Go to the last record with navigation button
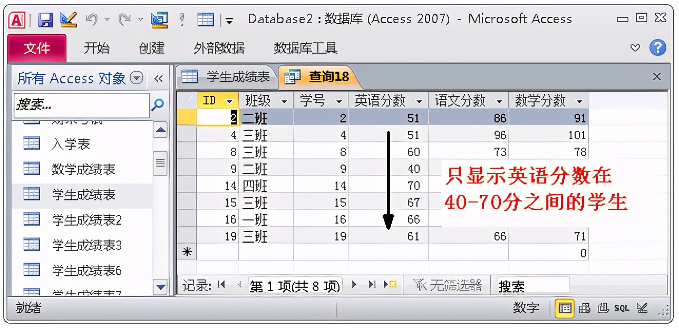The image size is (679, 328). click(x=372, y=284)
